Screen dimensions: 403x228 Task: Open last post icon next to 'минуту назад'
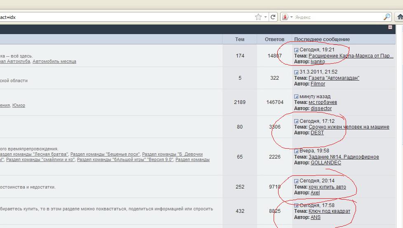click(296, 97)
